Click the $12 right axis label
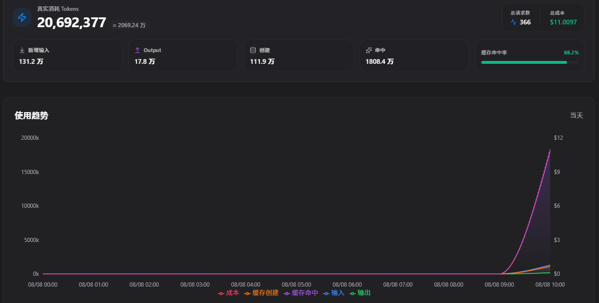Viewport: 599px width, 303px height. (x=558, y=138)
